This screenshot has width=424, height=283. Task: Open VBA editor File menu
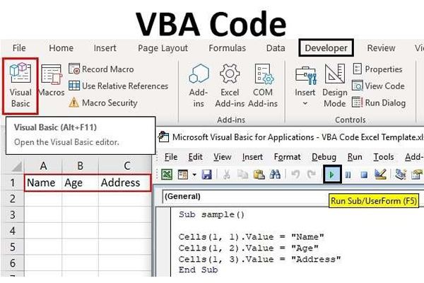(171, 157)
